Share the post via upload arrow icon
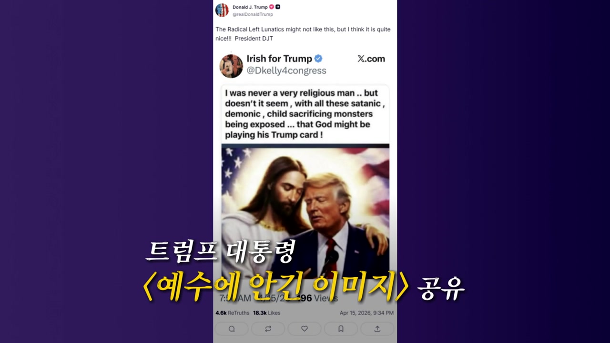 click(x=377, y=329)
